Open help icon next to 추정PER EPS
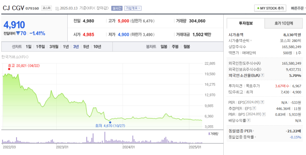Image resolution: width=306 pixels, height=155 pixels. [x=254, y=108]
